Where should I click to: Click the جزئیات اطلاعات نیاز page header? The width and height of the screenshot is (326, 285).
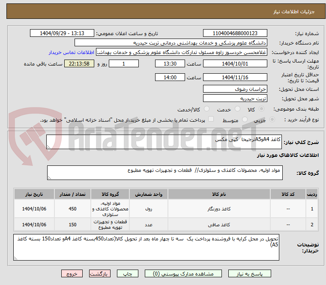tap(293, 12)
